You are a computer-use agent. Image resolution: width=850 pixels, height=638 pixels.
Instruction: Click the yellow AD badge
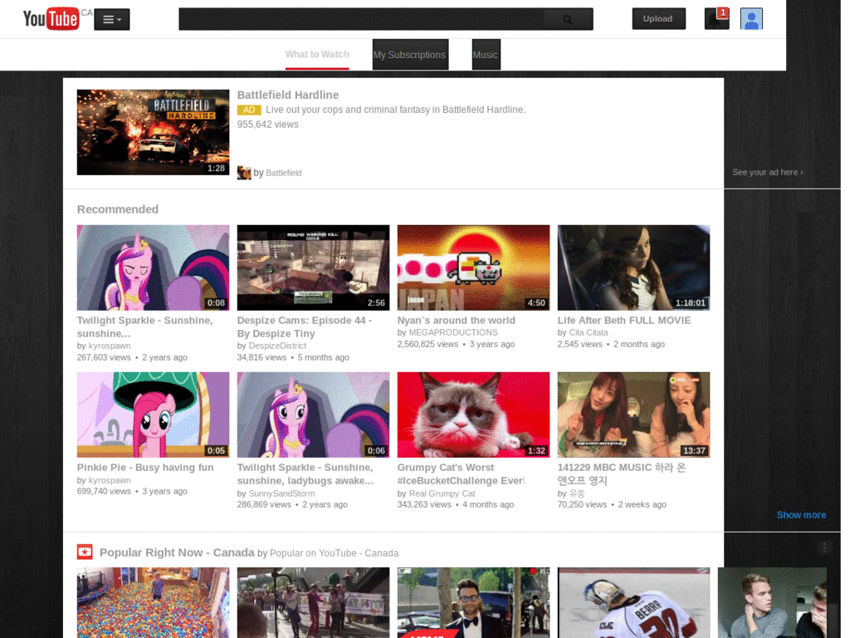[x=249, y=110]
